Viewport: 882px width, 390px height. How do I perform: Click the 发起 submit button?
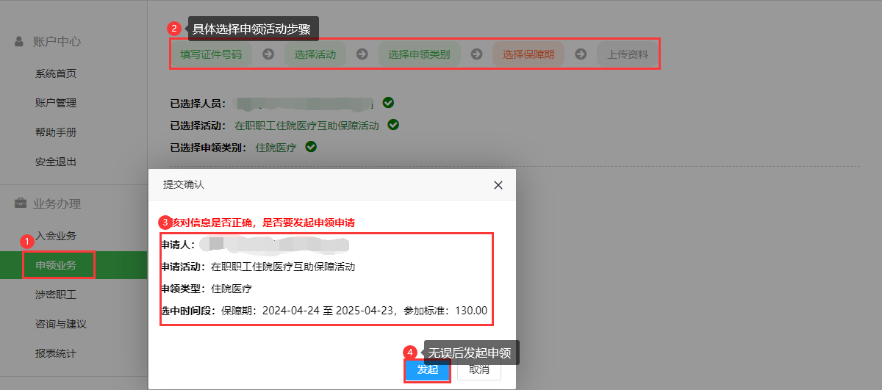[427, 369]
